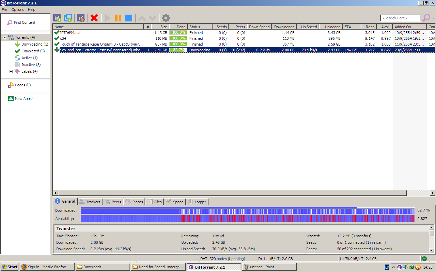Sort torrents by the Down Speed column
The width and height of the screenshot is (436, 272).
pos(259,27)
